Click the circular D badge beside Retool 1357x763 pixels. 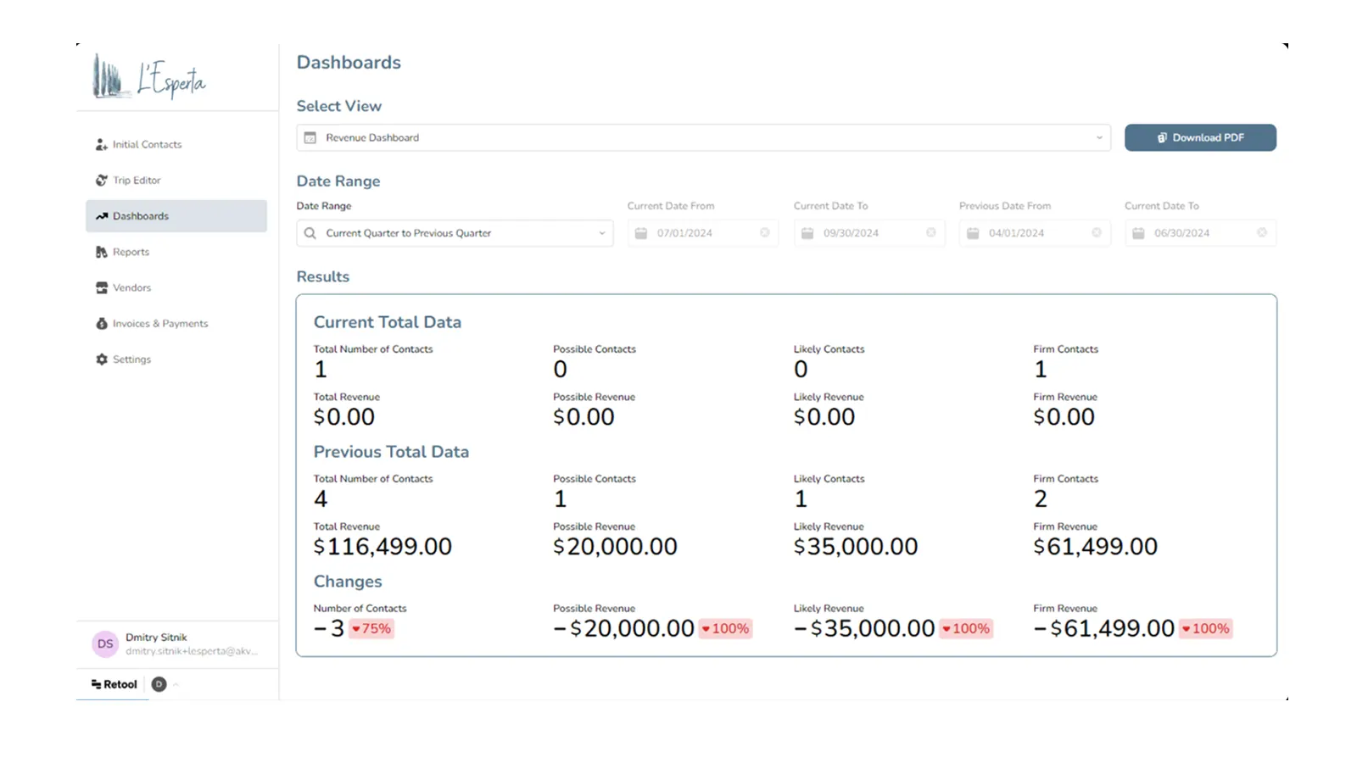click(159, 684)
